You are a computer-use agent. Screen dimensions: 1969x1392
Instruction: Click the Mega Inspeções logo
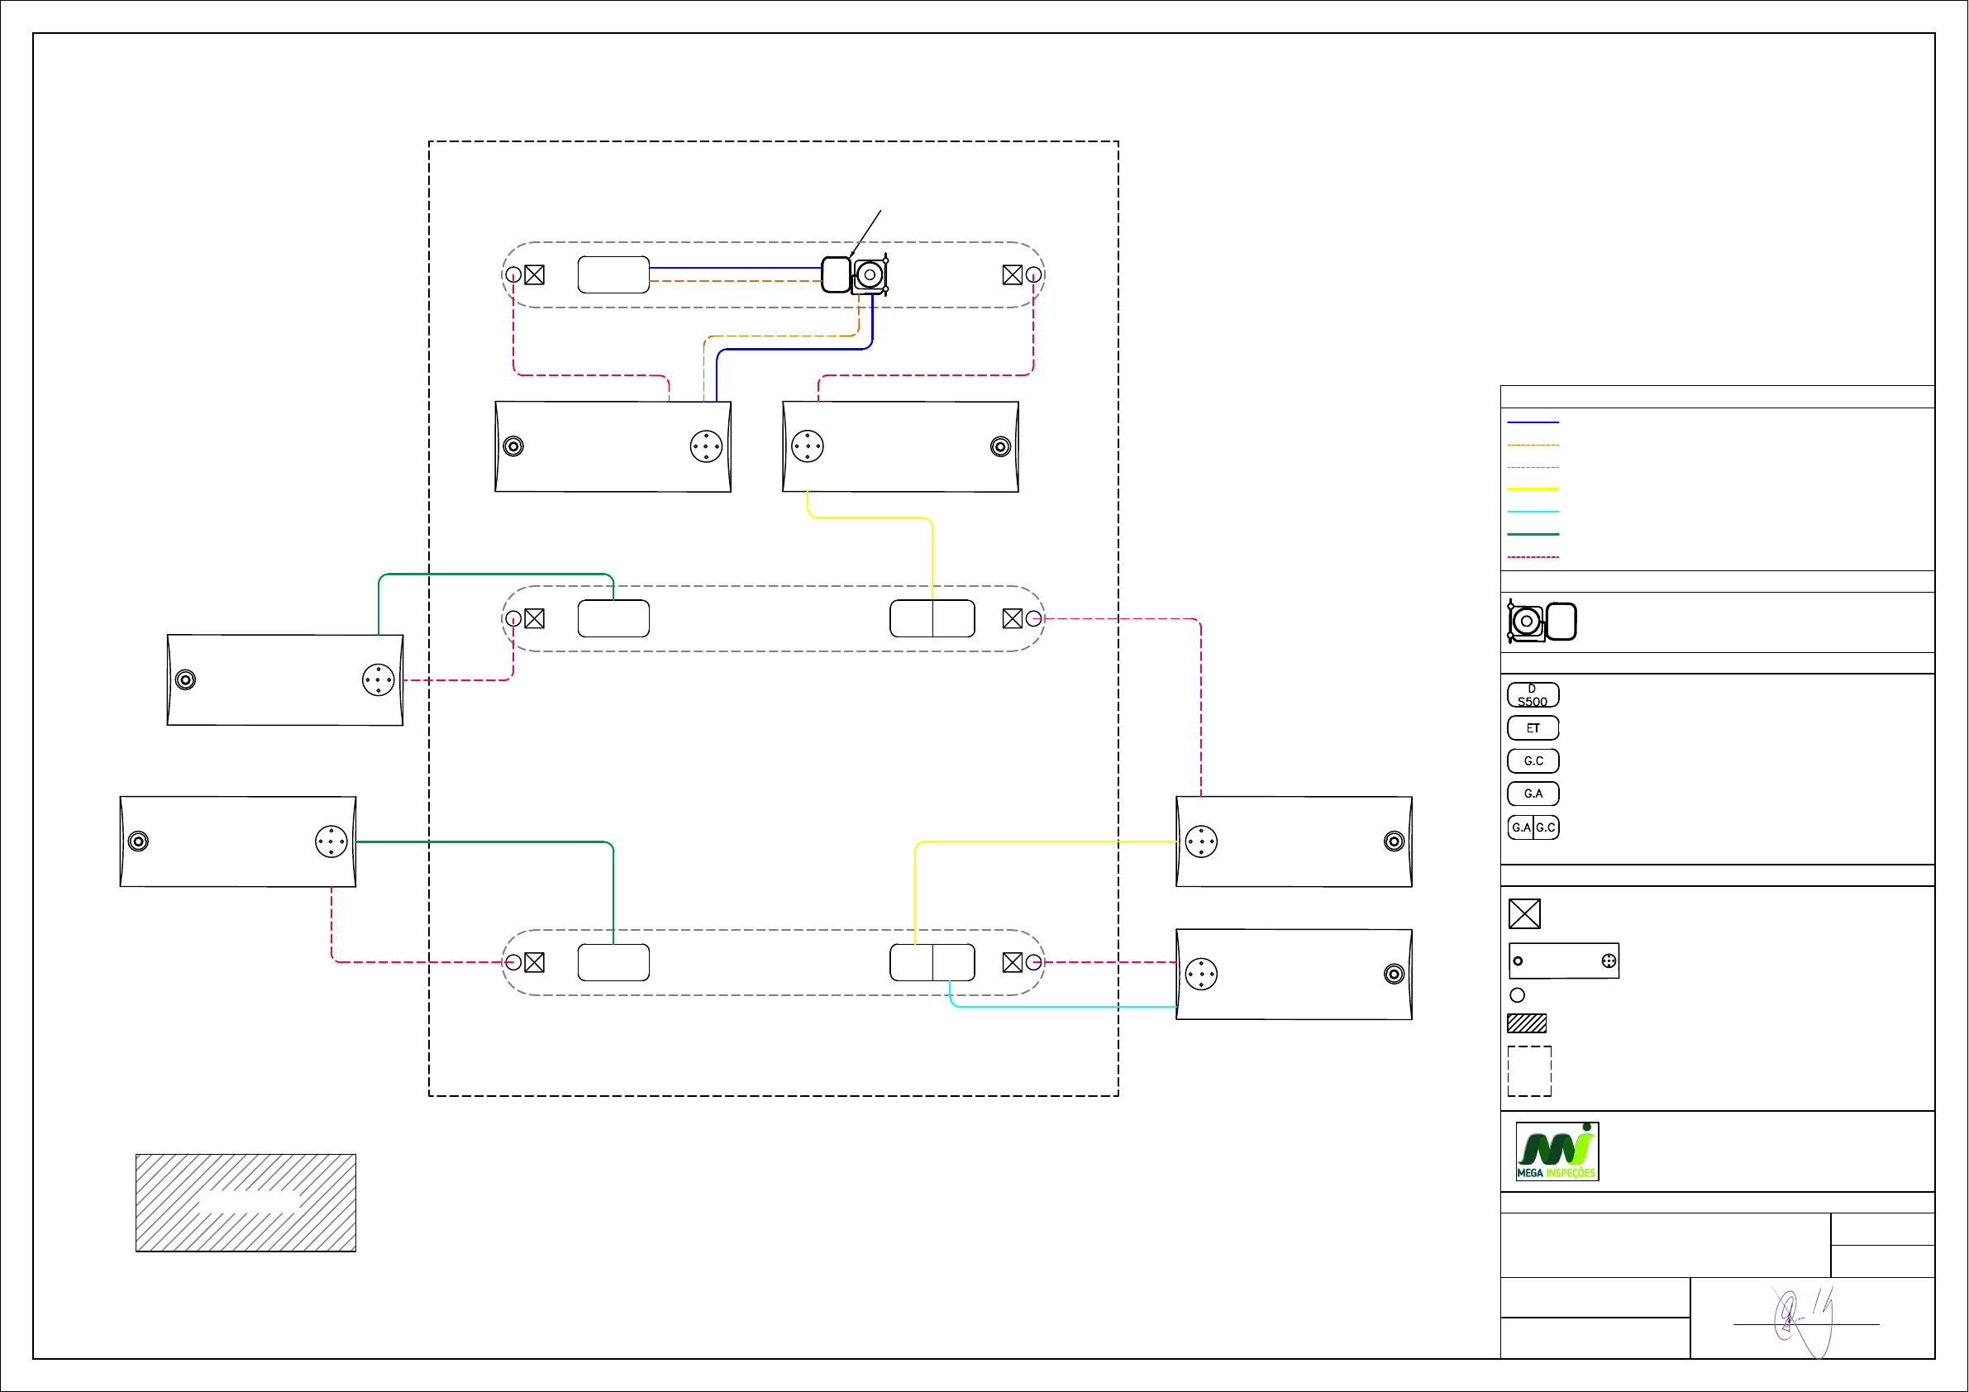click(x=1557, y=1151)
